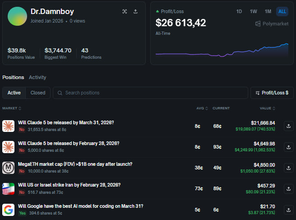Select the ALL time range
The height and width of the screenshot is (220, 296).
[282, 12]
